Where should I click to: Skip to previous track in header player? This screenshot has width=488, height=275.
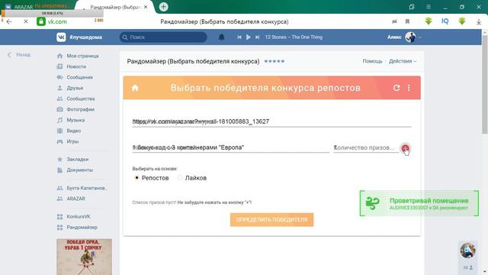pos(239,37)
